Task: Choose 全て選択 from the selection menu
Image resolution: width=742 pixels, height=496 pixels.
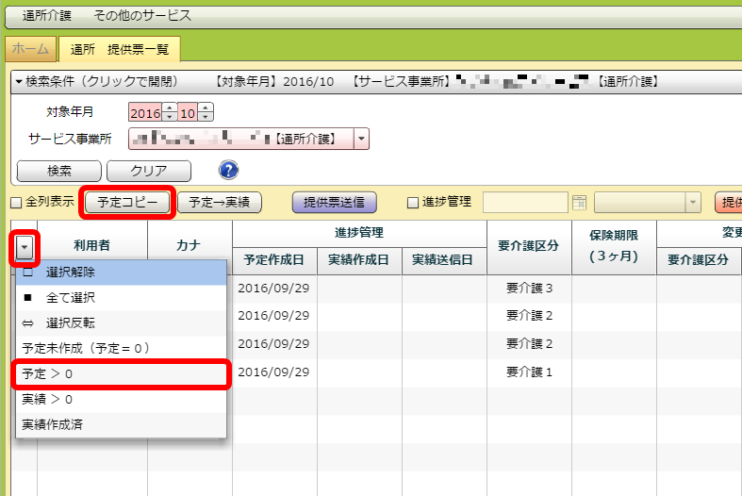Action: tap(71, 298)
